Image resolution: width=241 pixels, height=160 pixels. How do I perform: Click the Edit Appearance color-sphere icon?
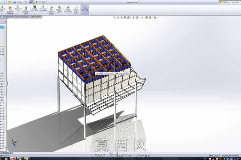click(146, 18)
